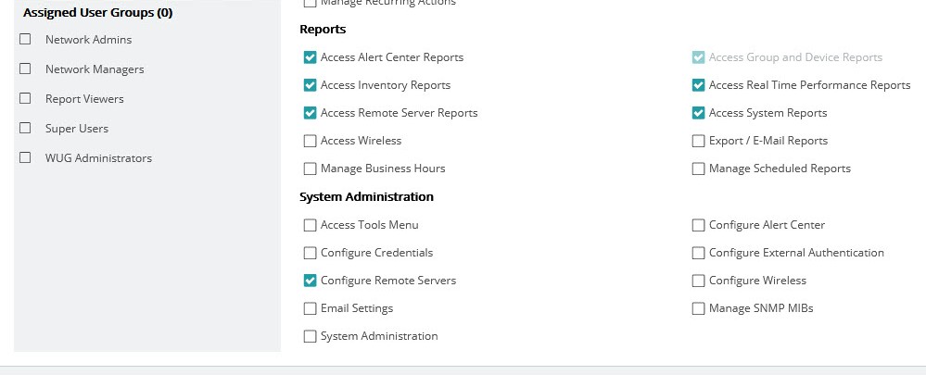Check Manage Business Hours

pos(310,169)
